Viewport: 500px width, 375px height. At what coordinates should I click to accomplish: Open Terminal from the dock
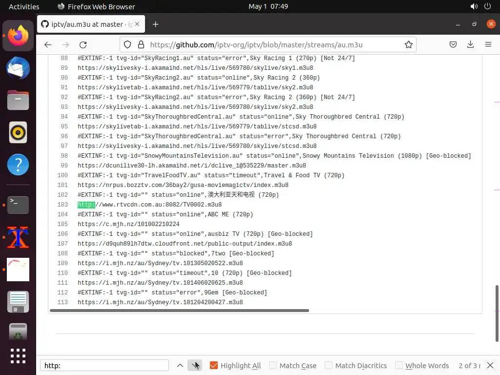coord(18,205)
